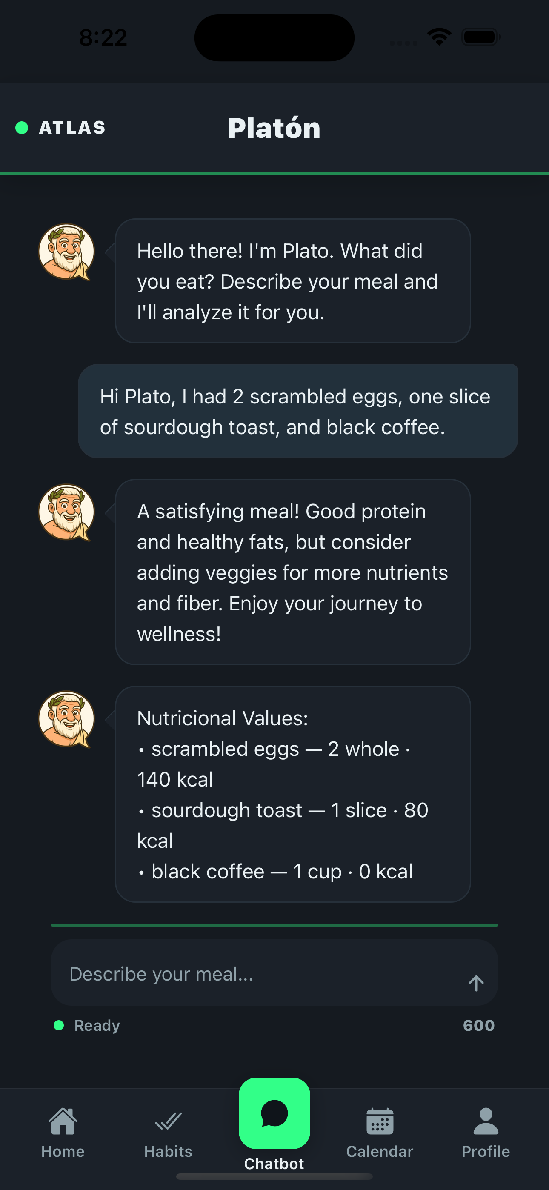
Task: Focus the "Describe your meal..." input field
Action: [259, 974]
